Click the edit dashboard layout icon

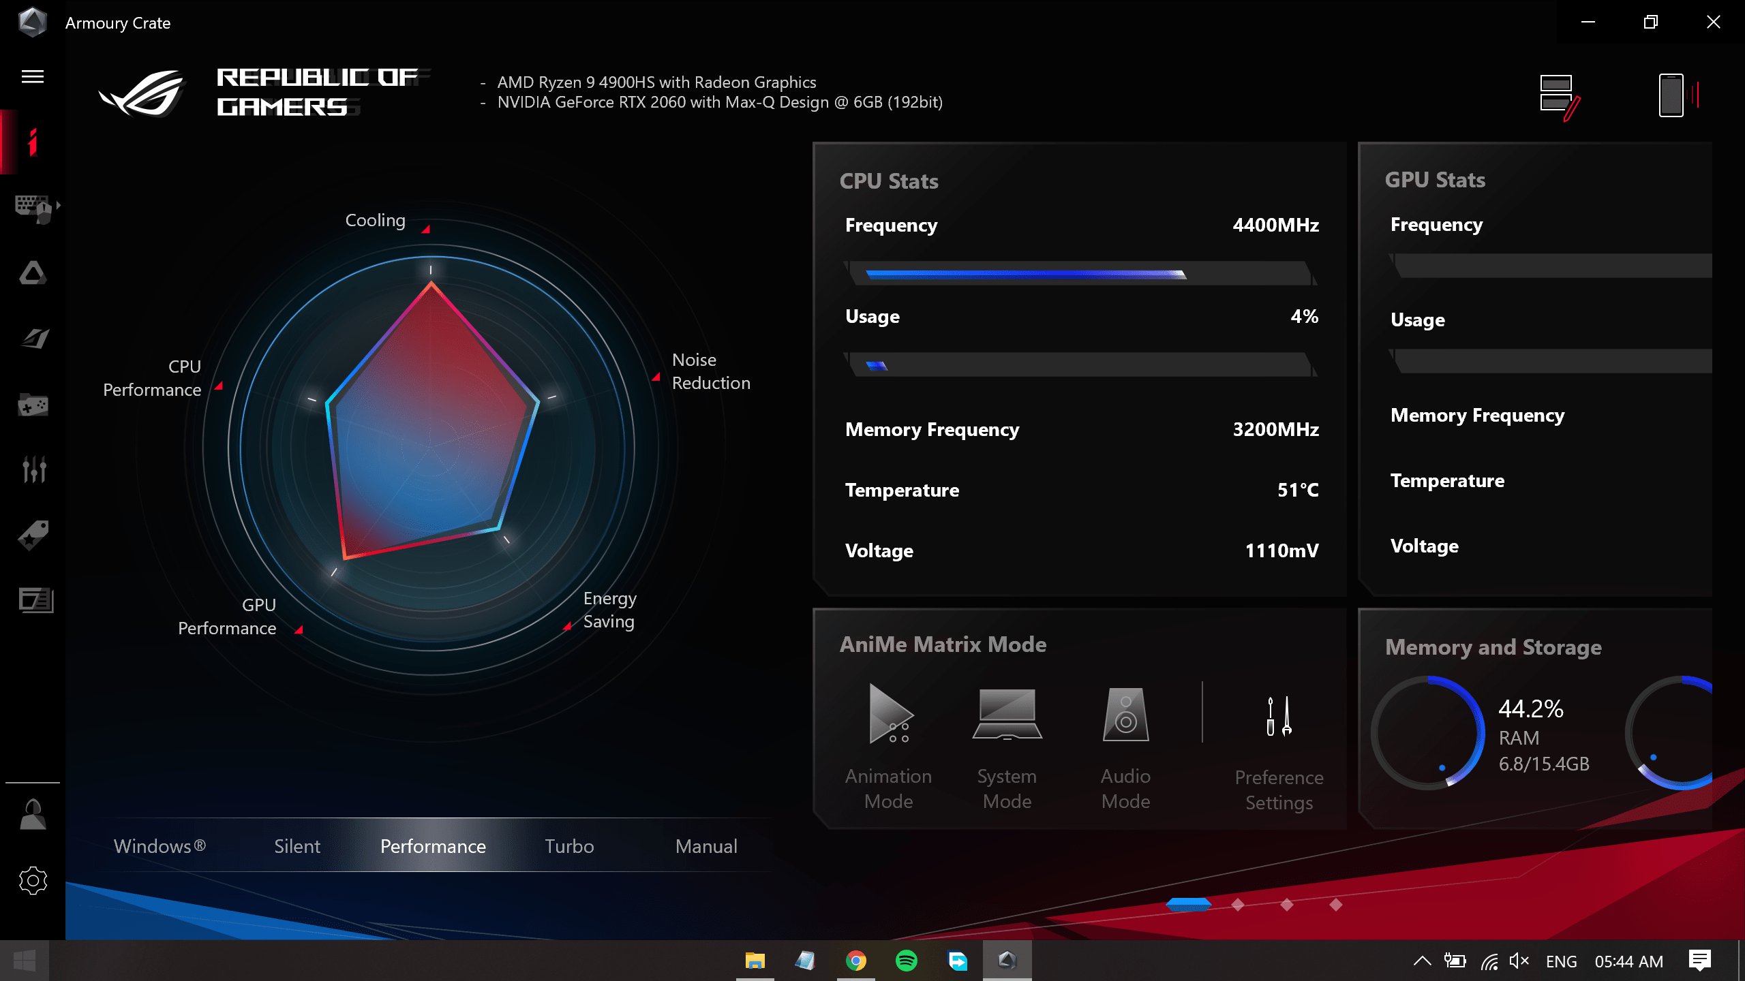1560,97
